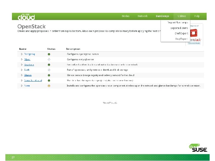Click the empty status icon for Mysql

[49, 59]
